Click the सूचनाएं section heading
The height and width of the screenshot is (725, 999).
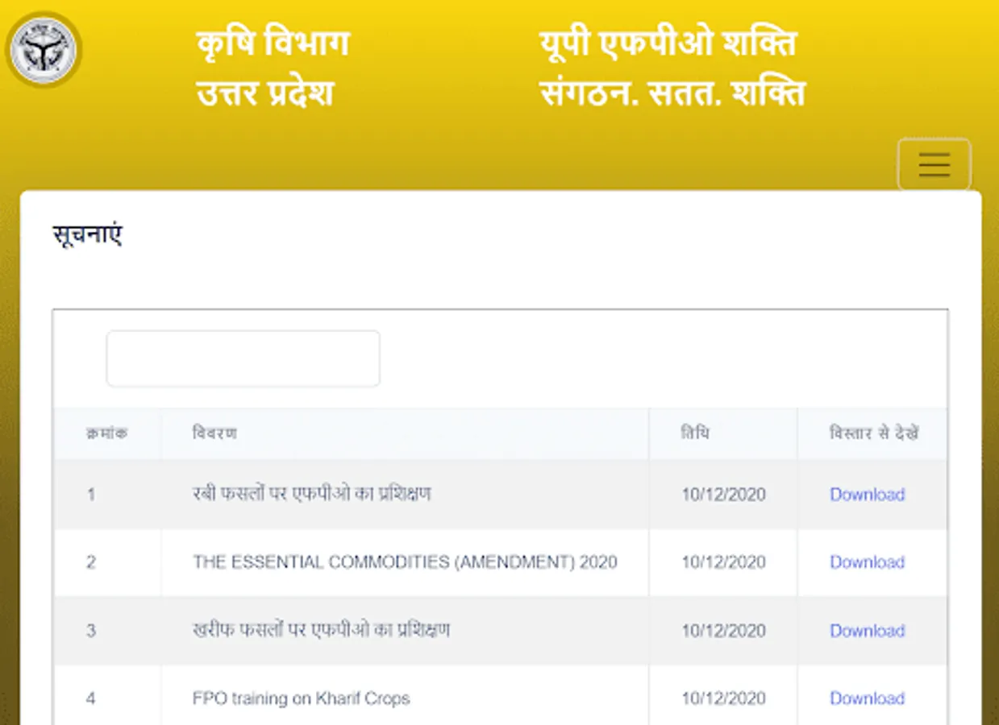click(87, 236)
